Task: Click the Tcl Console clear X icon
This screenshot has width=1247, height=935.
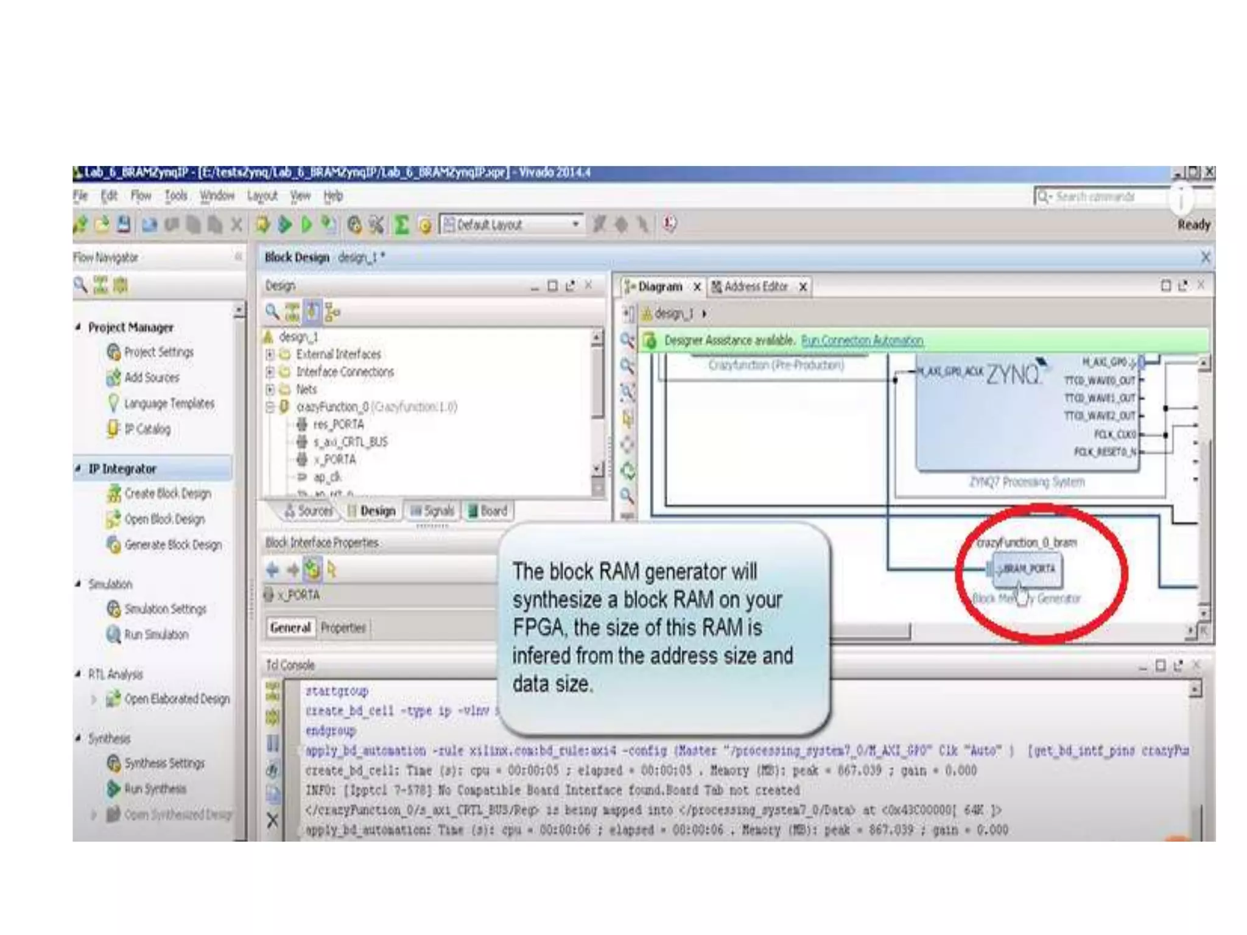Action: [273, 821]
